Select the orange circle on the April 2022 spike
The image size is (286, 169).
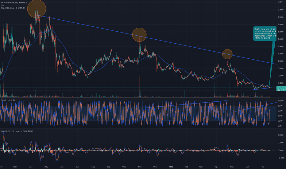pos(227,54)
